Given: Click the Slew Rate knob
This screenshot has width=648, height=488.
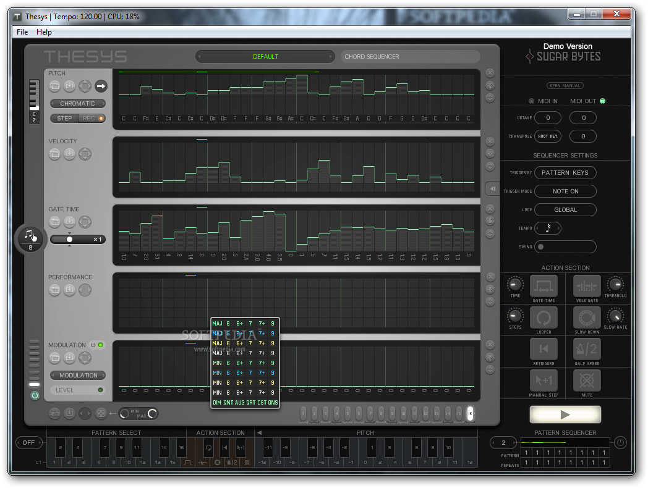Looking at the screenshot, I should (615, 316).
